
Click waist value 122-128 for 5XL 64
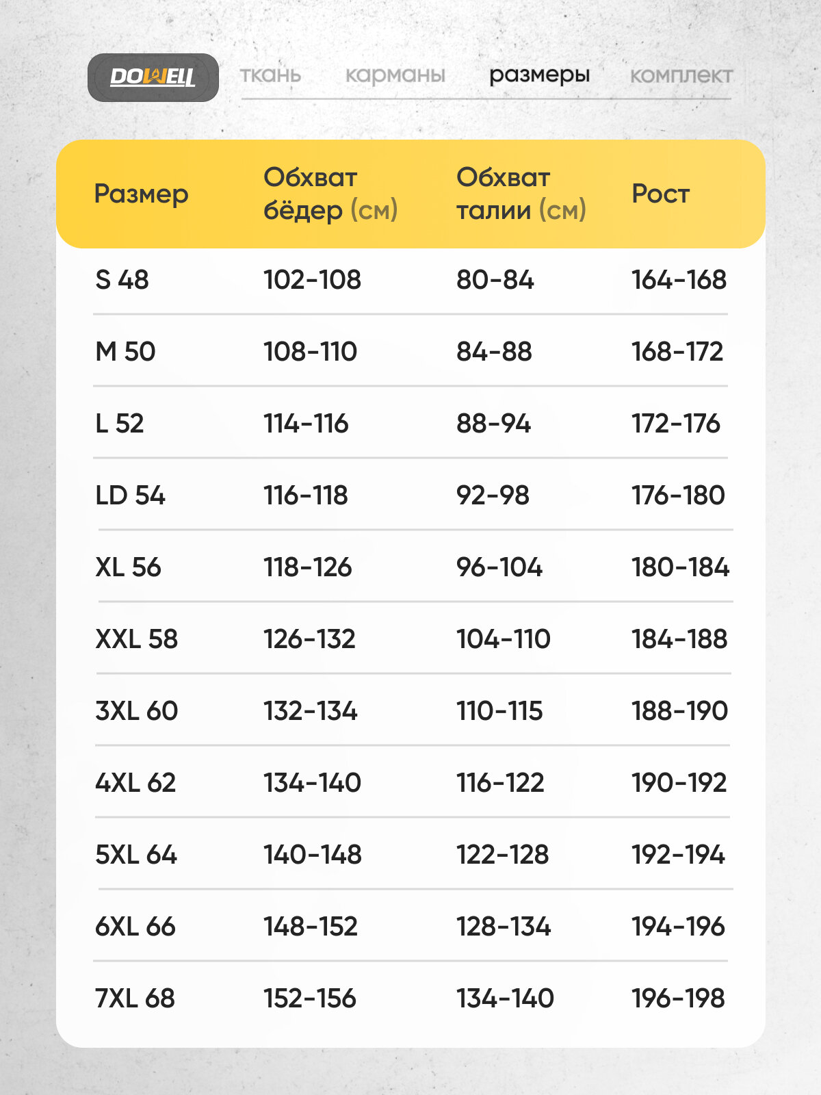tap(502, 854)
